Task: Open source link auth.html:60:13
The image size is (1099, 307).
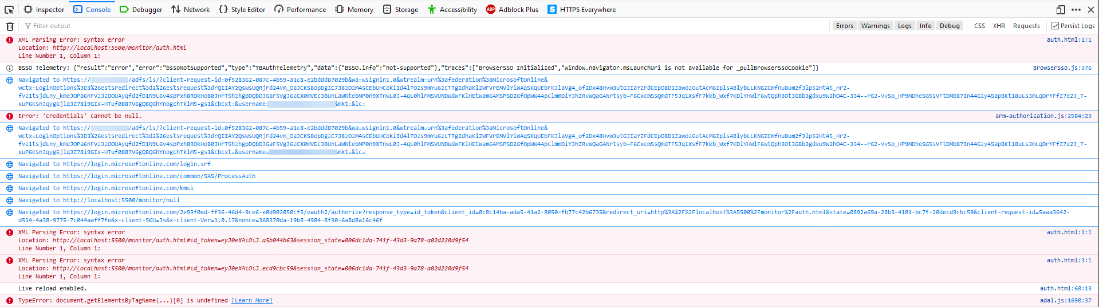Action: pyautogui.click(x=1066, y=289)
